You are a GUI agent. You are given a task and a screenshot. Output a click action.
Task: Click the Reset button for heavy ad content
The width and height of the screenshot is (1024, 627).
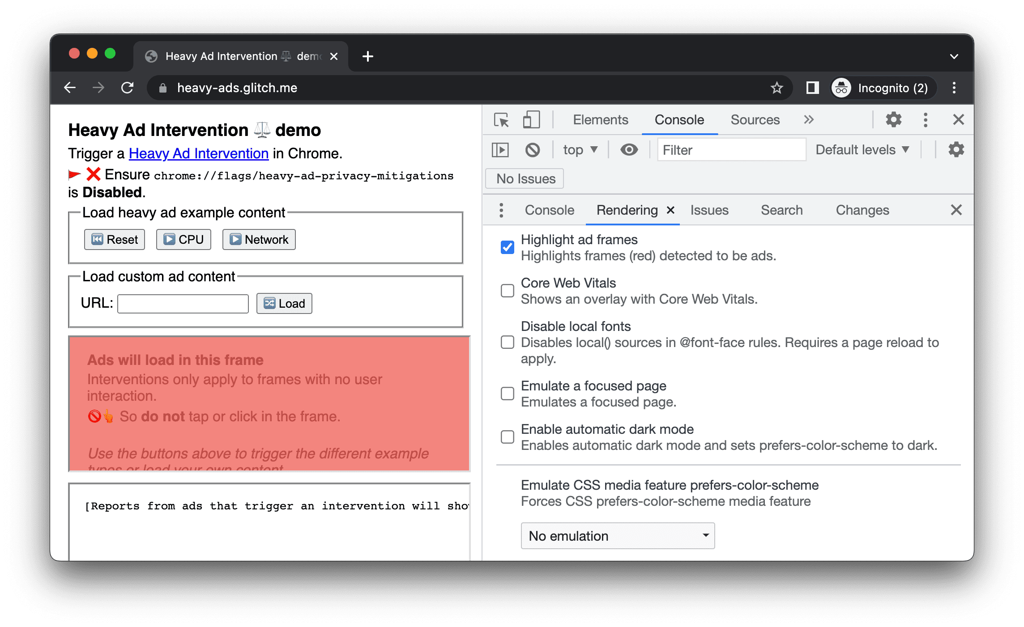click(x=113, y=239)
